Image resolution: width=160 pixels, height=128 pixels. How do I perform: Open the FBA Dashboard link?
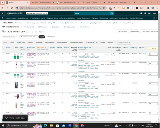[29, 27]
